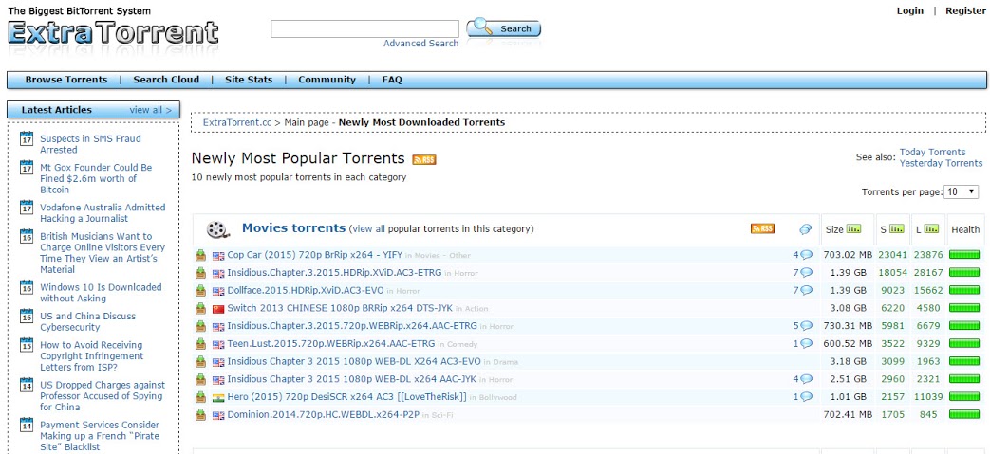Click calendar icon beside Suspects in SMS Fraud
The width and height of the screenshot is (990, 454).
point(27,138)
